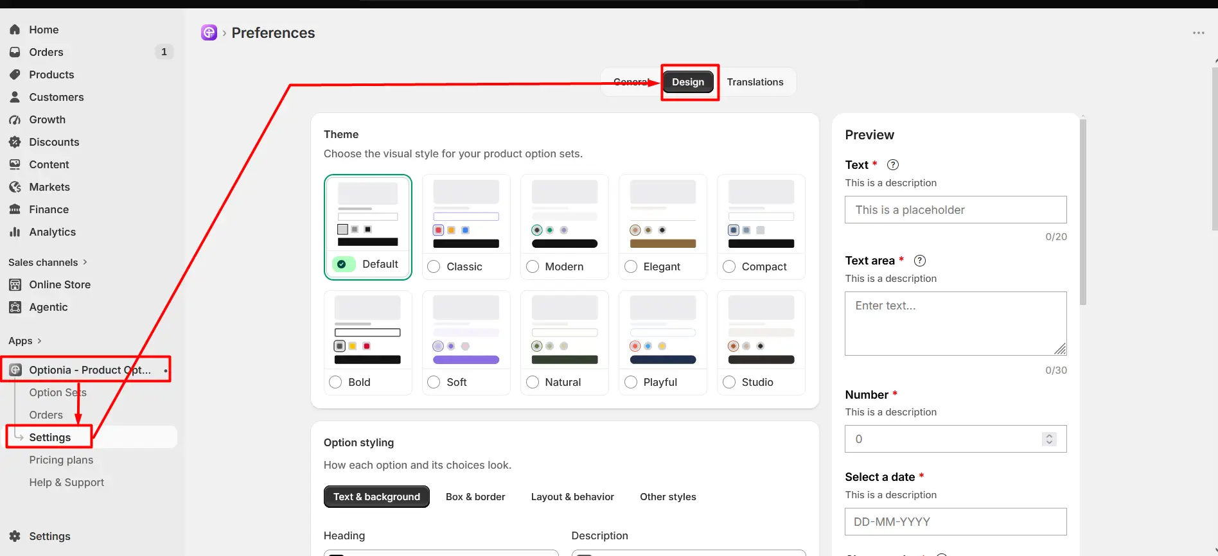Open the three-dot menu at top right
This screenshot has width=1218, height=556.
[1198, 33]
